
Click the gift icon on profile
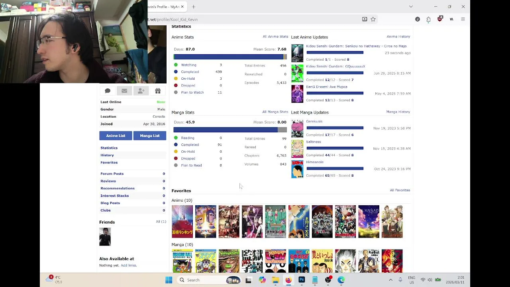(158, 91)
